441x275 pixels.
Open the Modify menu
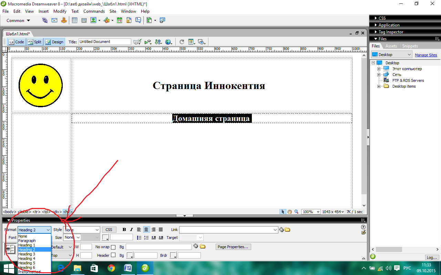tap(60, 11)
